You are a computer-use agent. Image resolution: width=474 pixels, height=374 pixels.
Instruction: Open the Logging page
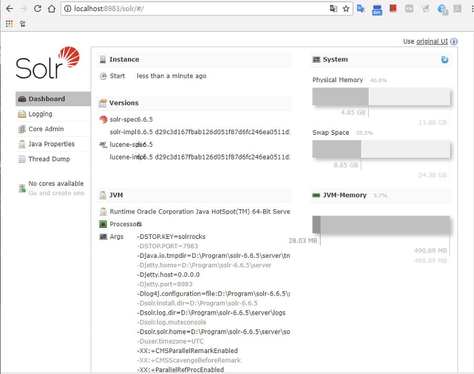click(x=40, y=114)
